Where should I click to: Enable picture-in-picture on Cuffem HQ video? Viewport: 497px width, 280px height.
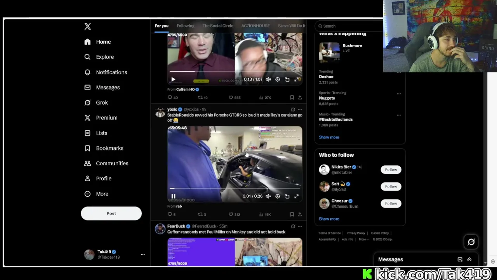point(287,79)
